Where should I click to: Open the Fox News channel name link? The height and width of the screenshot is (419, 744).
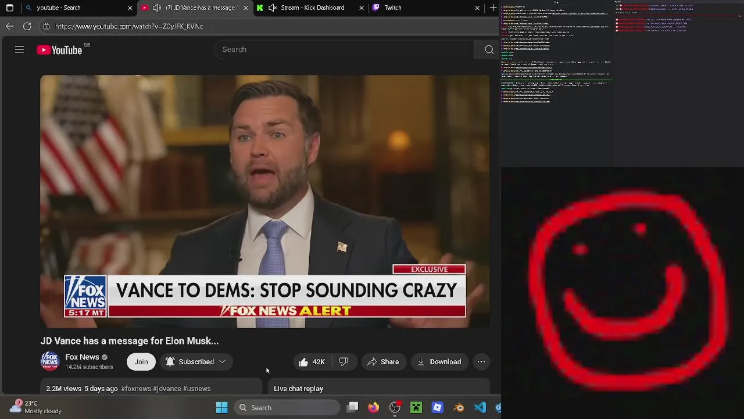[82, 357]
